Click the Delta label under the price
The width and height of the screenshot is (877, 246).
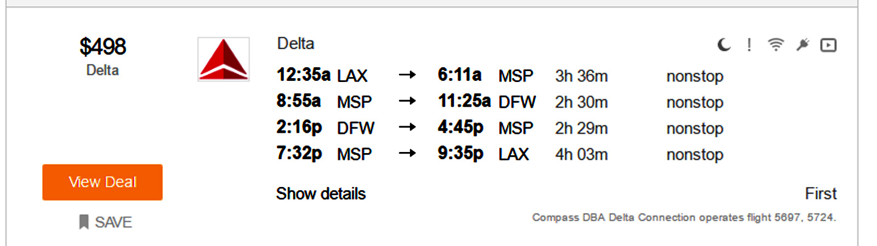(102, 70)
